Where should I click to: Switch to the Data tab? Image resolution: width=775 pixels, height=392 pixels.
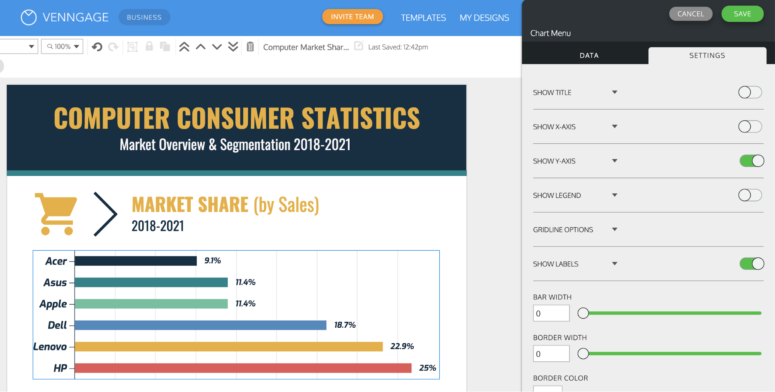(x=589, y=55)
